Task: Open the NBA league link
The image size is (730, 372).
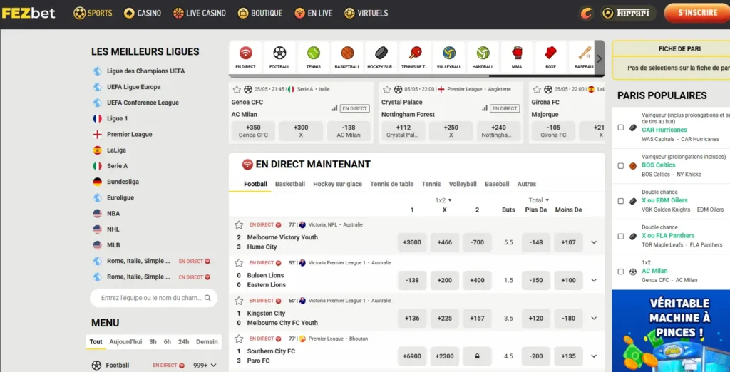Action: (x=113, y=214)
